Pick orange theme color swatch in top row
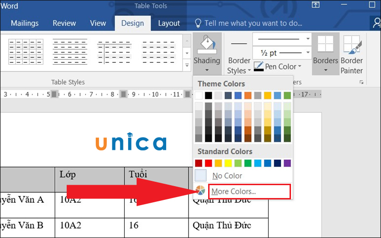Screen dimensions: 381x238 248,96
